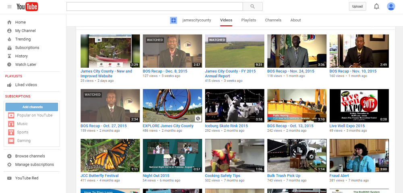Focus the YouTube search field
The width and height of the screenshot is (403, 193).
tap(154, 6)
